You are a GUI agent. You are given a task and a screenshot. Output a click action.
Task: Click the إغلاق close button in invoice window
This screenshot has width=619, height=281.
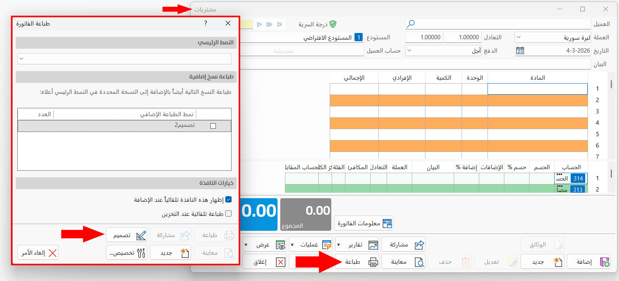coord(265,262)
